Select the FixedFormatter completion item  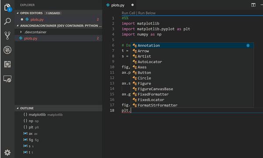pyautogui.click(x=192, y=94)
